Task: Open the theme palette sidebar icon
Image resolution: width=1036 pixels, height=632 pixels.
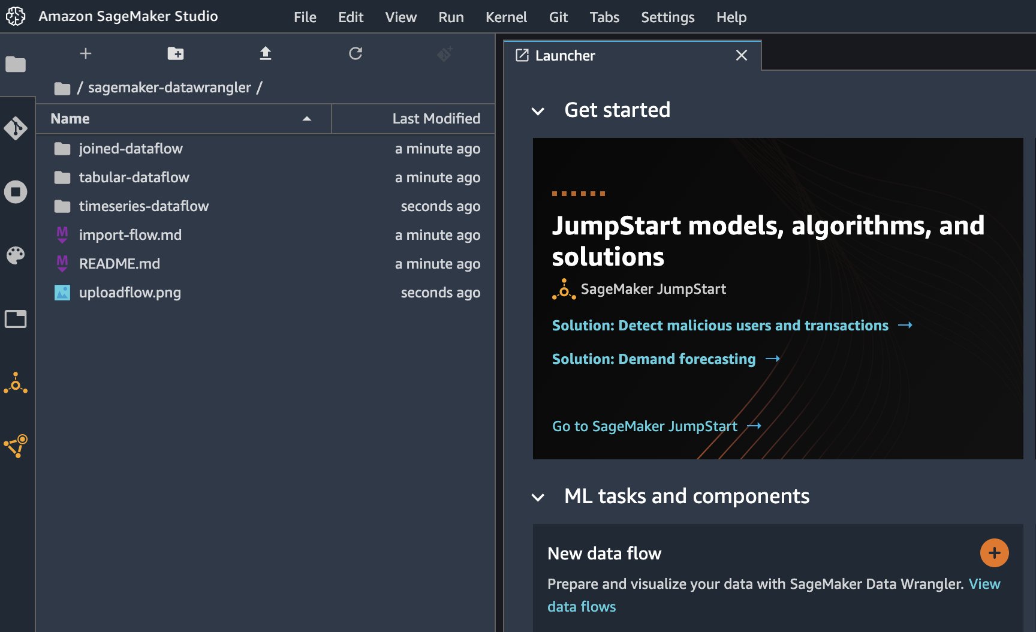Action: pos(16,255)
